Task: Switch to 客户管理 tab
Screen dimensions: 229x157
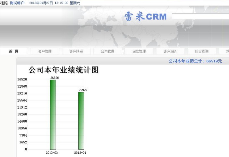Action: [45, 51]
